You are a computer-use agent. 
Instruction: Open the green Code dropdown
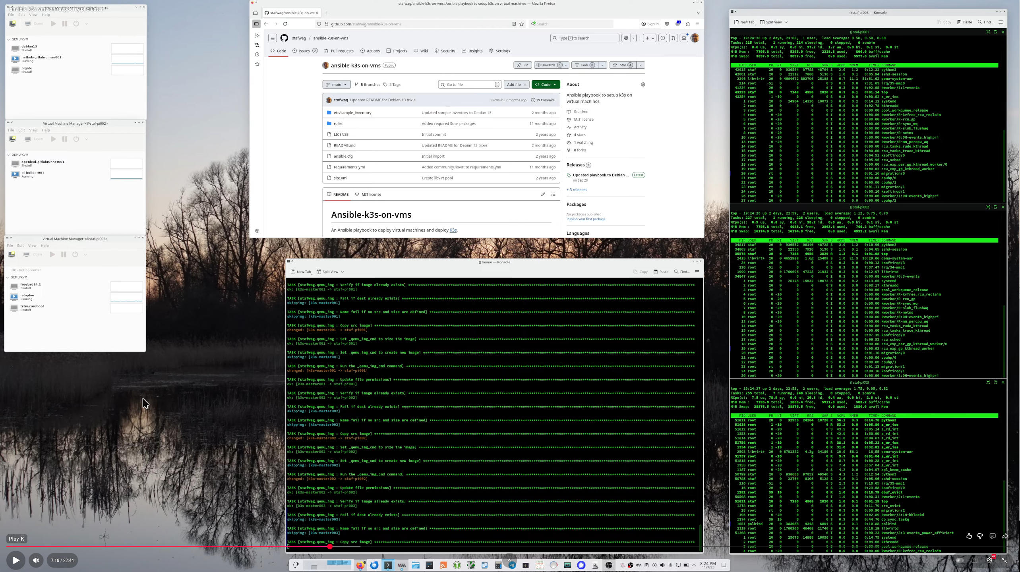tap(545, 84)
